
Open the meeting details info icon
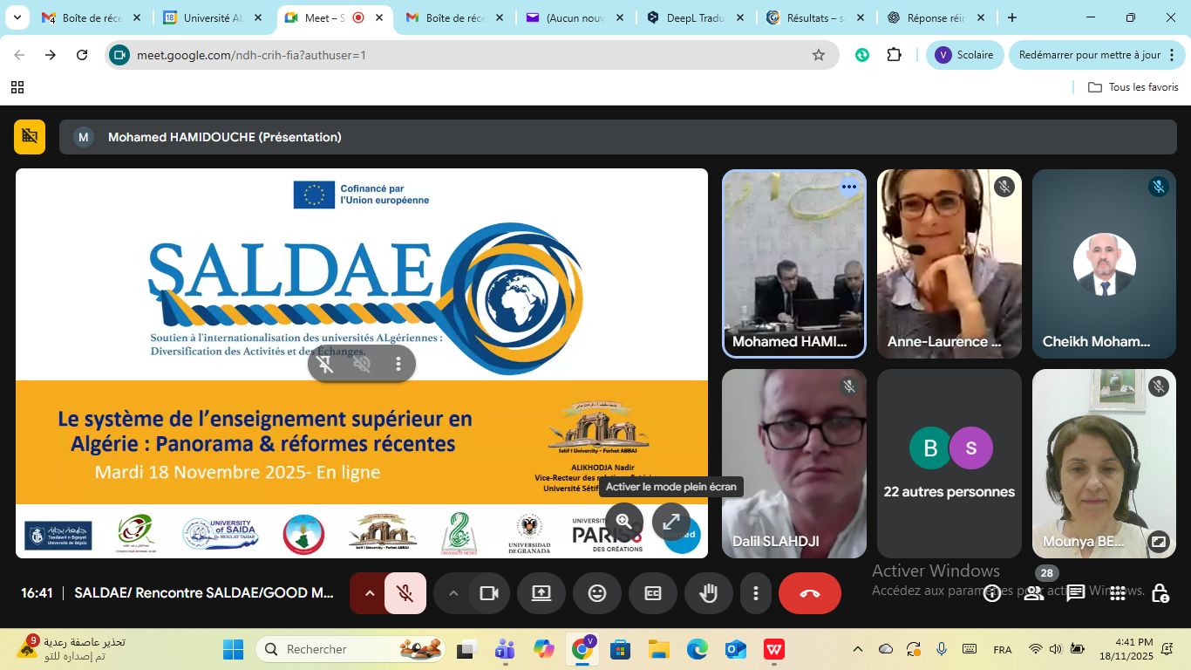(x=992, y=594)
